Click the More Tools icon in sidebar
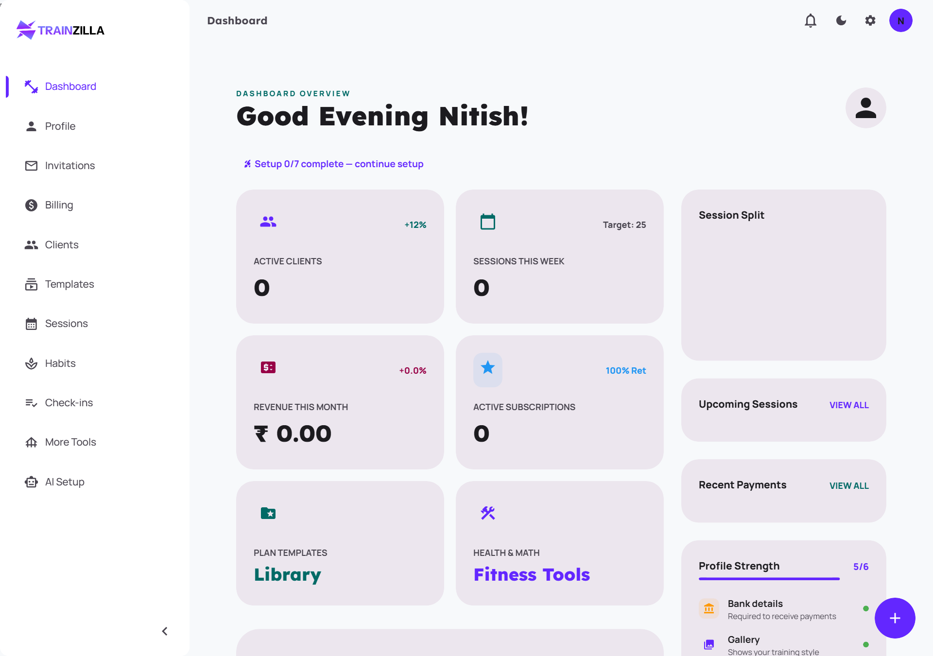 31,442
